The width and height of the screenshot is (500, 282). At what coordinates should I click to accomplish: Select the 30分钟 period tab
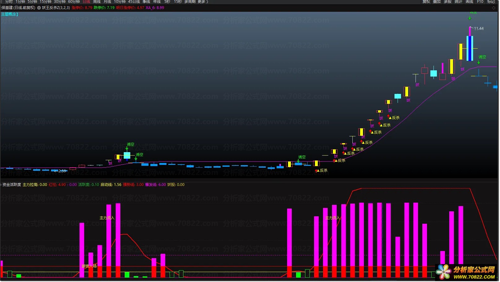click(x=60, y=2)
